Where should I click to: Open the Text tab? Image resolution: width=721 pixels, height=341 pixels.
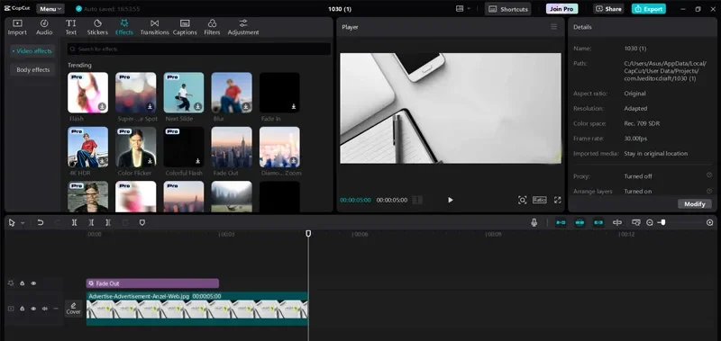[x=71, y=28]
